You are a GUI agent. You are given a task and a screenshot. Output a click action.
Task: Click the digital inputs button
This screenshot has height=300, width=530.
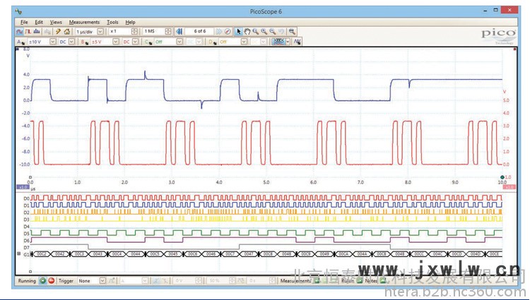point(278,42)
